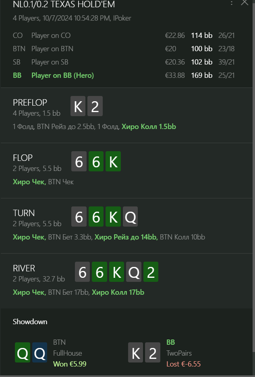Screen dimensions: 255x377
Task: Click the green K card in the Flop row
Action: coord(113,162)
